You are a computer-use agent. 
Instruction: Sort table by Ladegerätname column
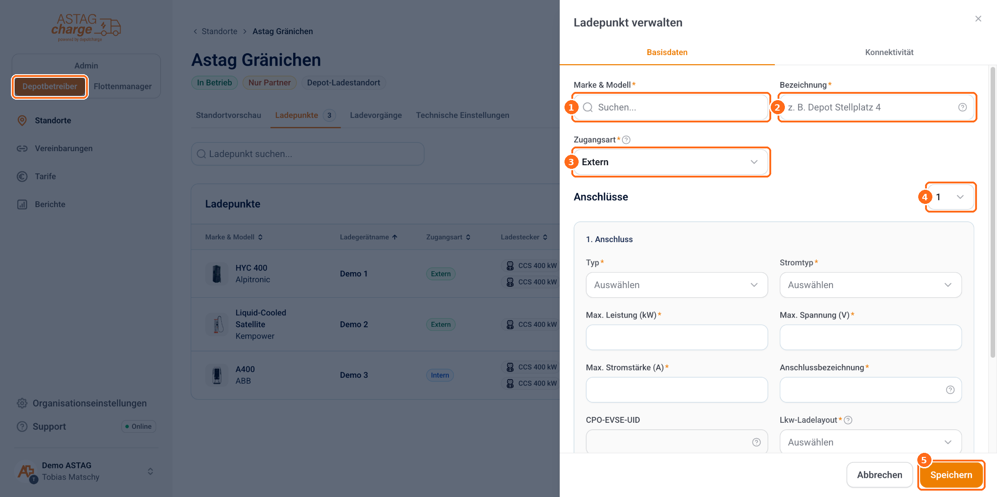pyautogui.click(x=369, y=237)
